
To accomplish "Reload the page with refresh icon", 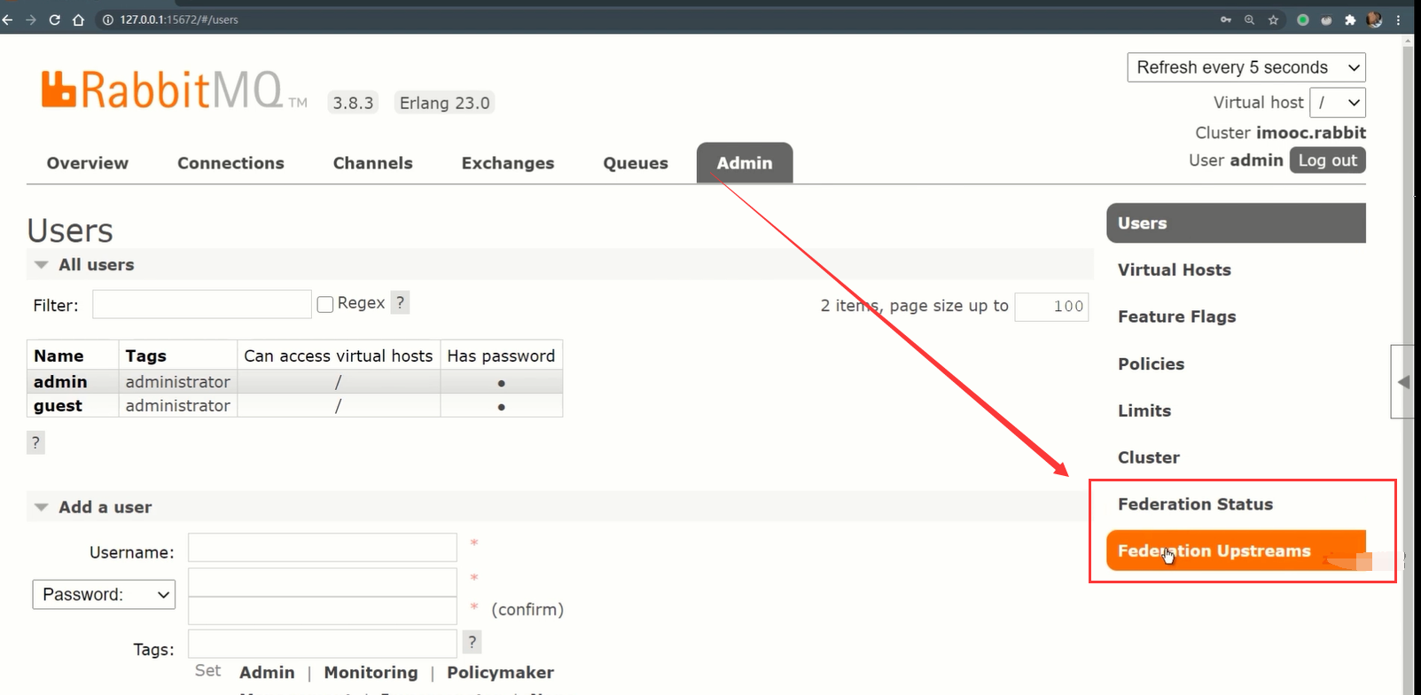I will pos(55,20).
